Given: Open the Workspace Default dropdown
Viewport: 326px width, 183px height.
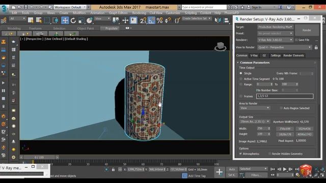Looking at the screenshot, I should tap(70, 7).
